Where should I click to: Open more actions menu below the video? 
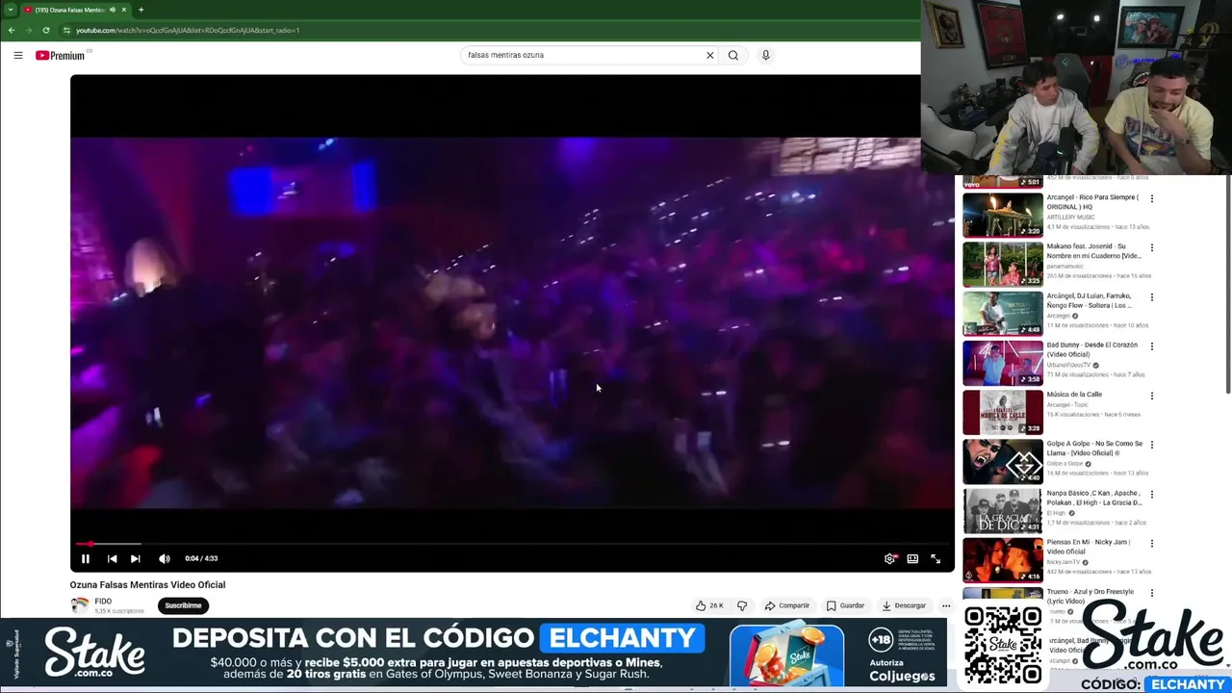coord(946,605)
